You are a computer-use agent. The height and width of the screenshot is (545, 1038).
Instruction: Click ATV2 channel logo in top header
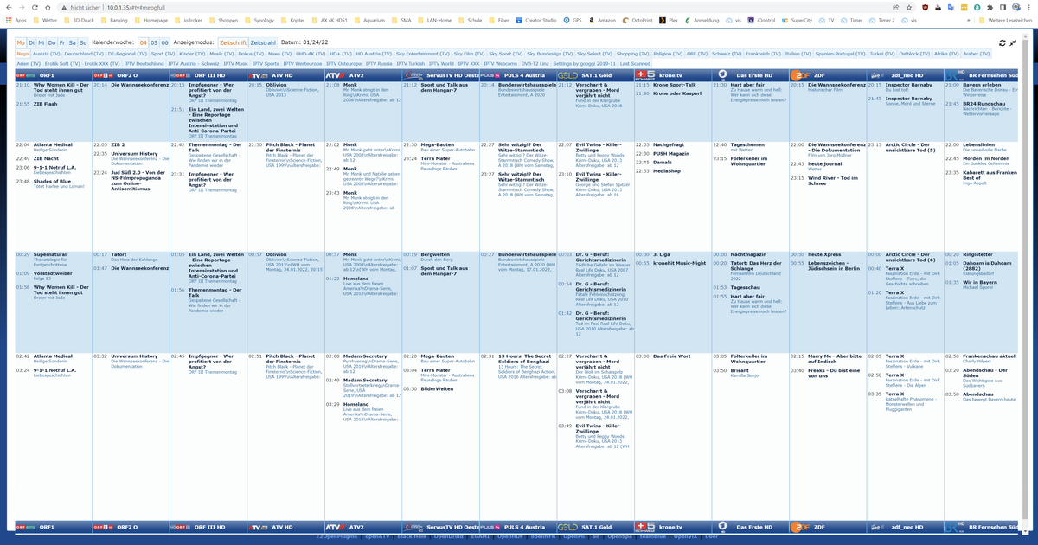[334, 76]
